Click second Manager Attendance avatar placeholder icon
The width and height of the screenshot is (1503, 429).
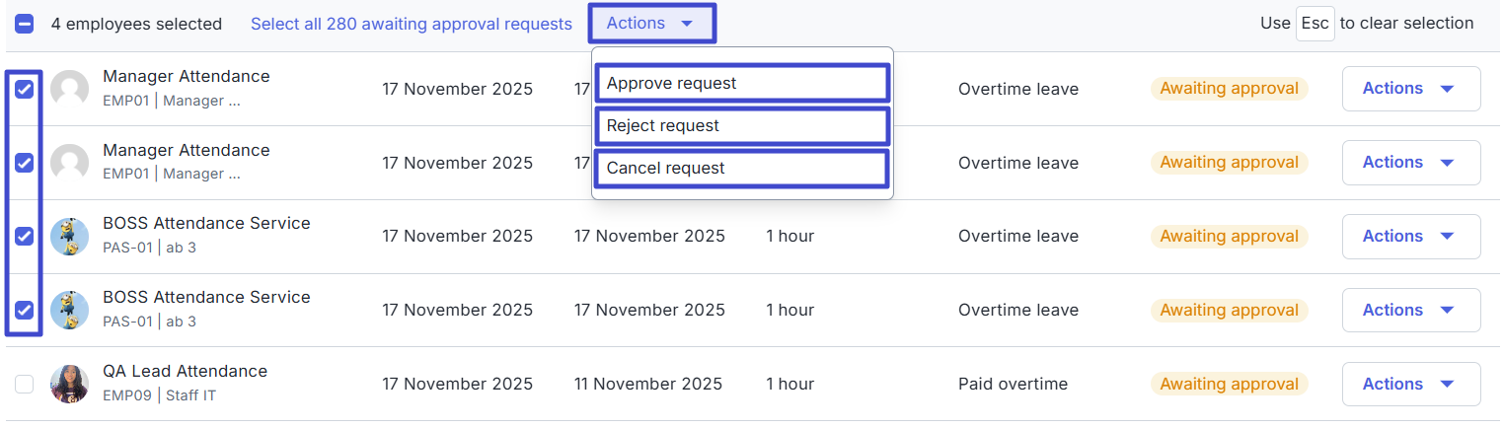click(x=70, y=163)
